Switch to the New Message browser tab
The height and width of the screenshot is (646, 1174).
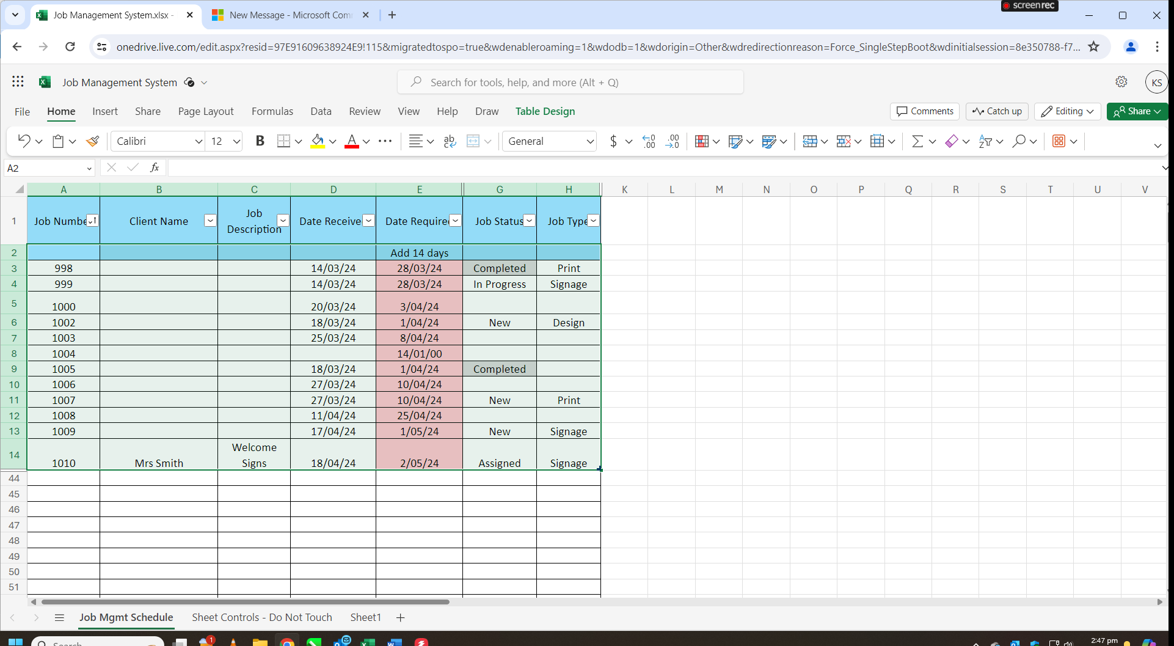(x=290, y=15)
